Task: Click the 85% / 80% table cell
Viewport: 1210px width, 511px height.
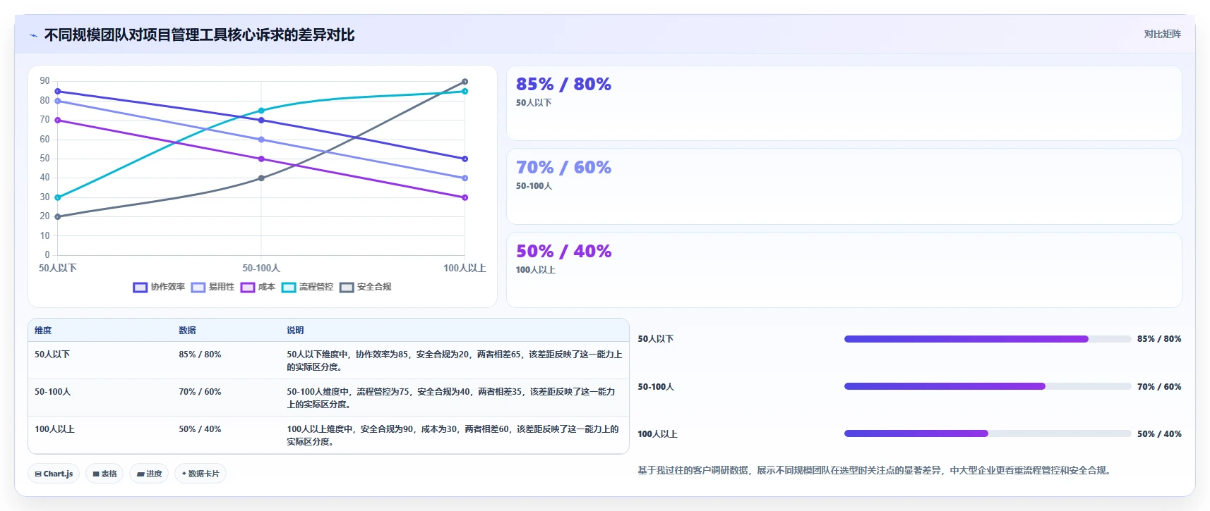Action: (x=200, y=355)
